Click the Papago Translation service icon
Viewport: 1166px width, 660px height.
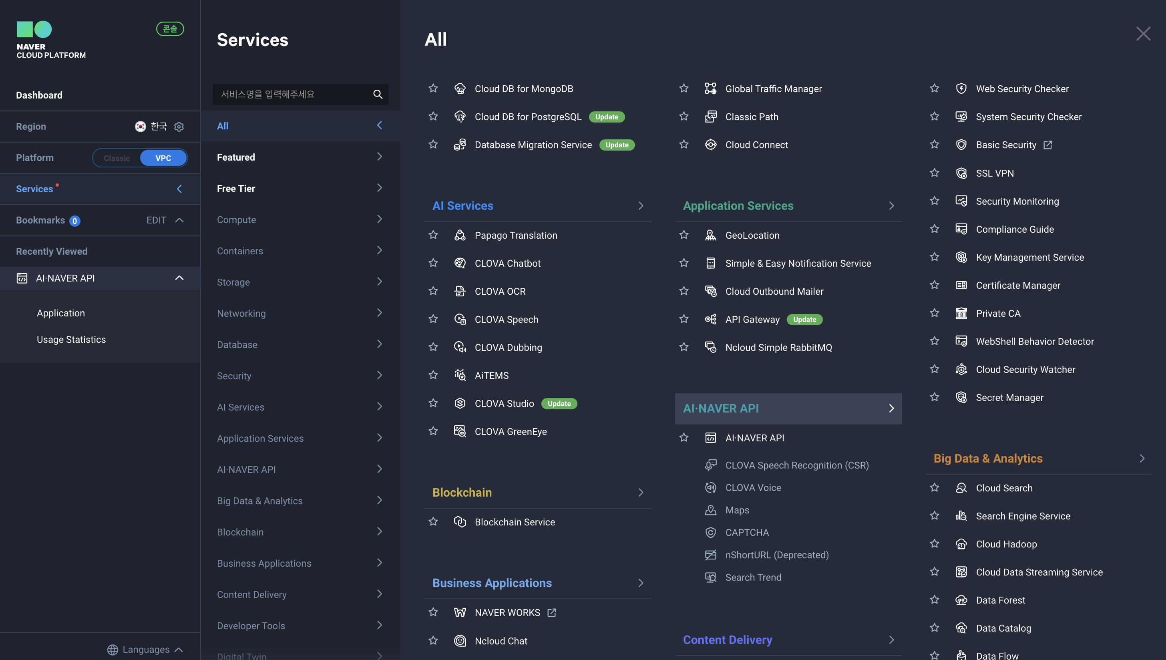point(460,235)
